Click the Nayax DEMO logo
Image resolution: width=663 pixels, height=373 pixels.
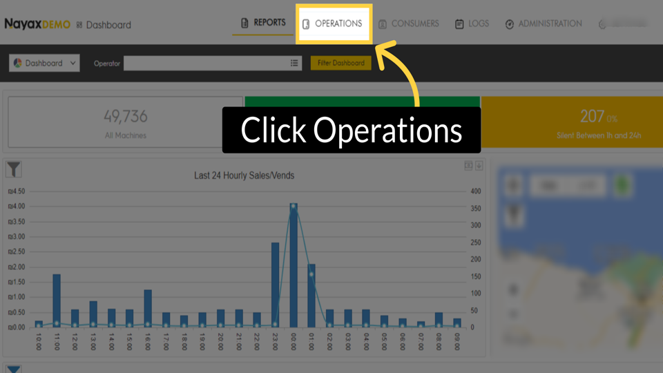(37, 24)
